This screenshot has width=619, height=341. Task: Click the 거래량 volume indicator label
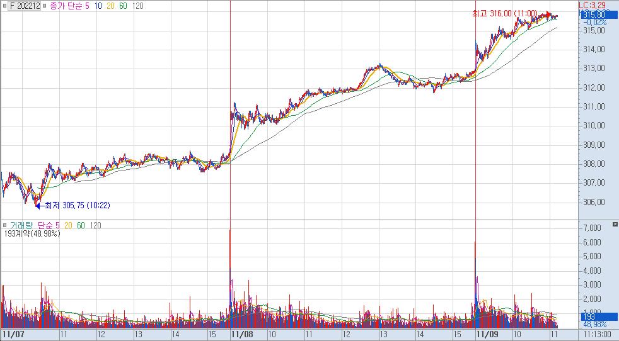click(x=21, y=225)
